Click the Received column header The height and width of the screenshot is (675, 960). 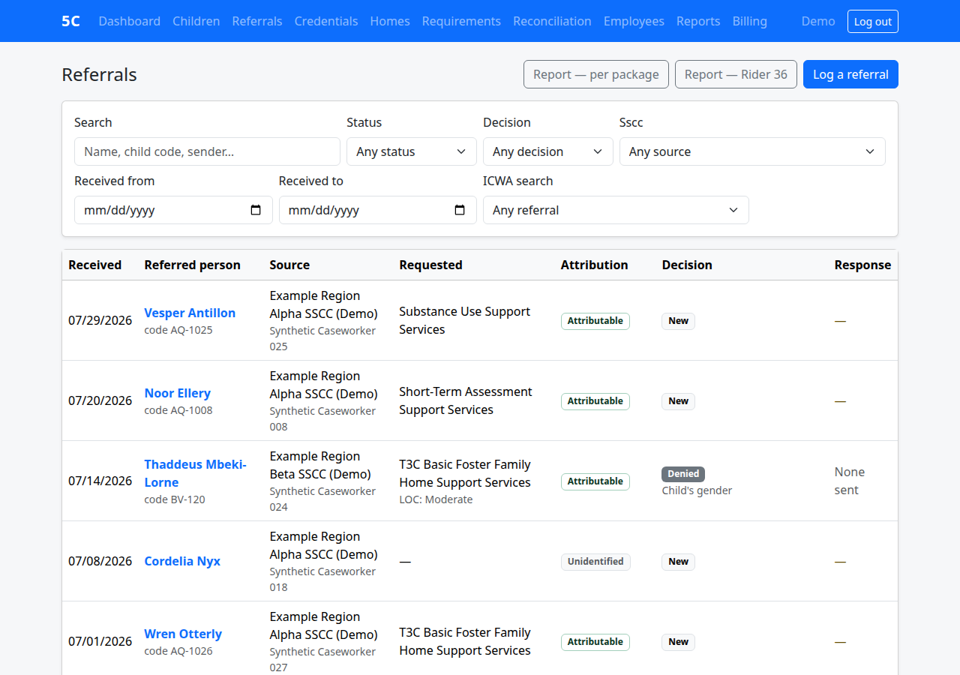pyautogui.click(x=94, y=265)
